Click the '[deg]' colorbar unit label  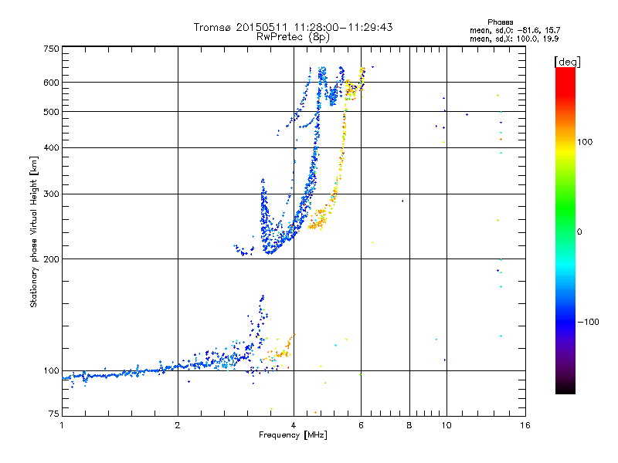(567, 62)
